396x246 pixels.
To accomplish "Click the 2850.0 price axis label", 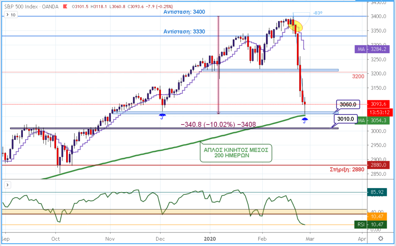I will click(x=378, y=174).
